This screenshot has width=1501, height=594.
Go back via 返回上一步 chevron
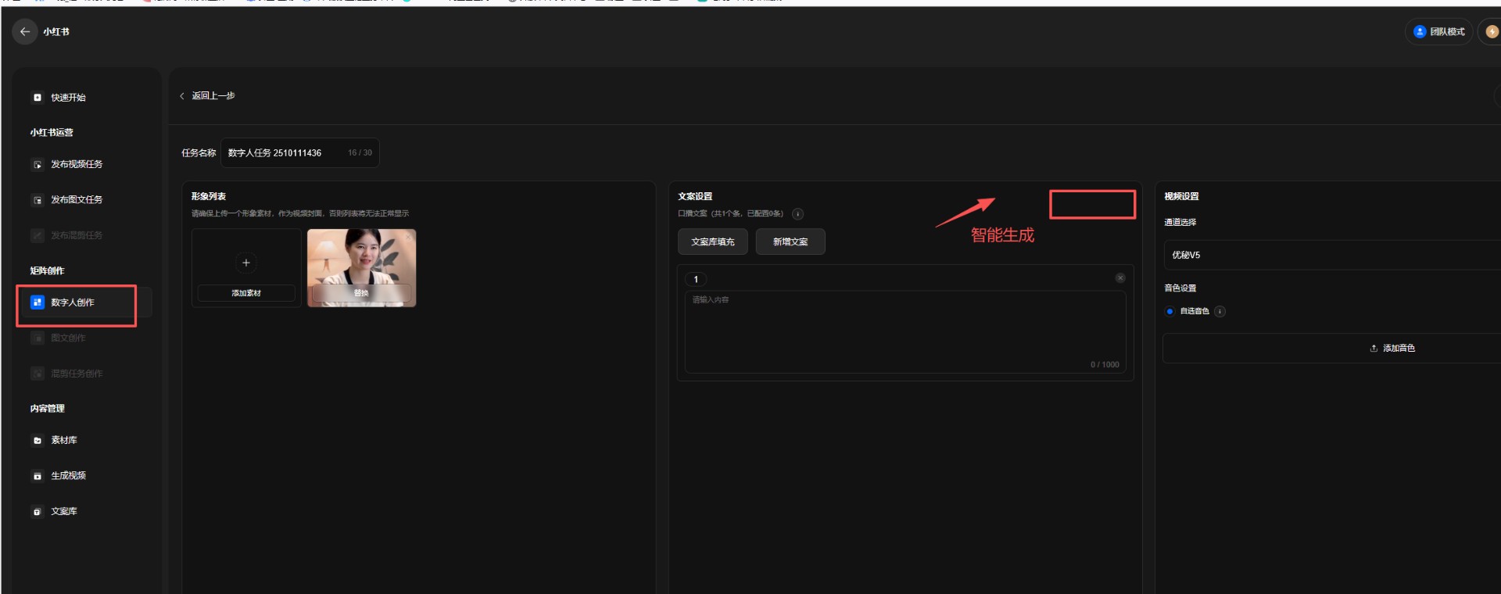point(182,96)
